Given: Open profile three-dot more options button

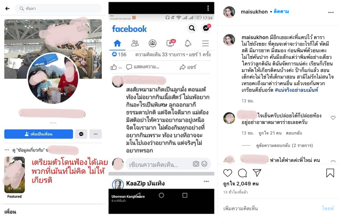Looking at the screenshot, I should [x=96, y=134].
